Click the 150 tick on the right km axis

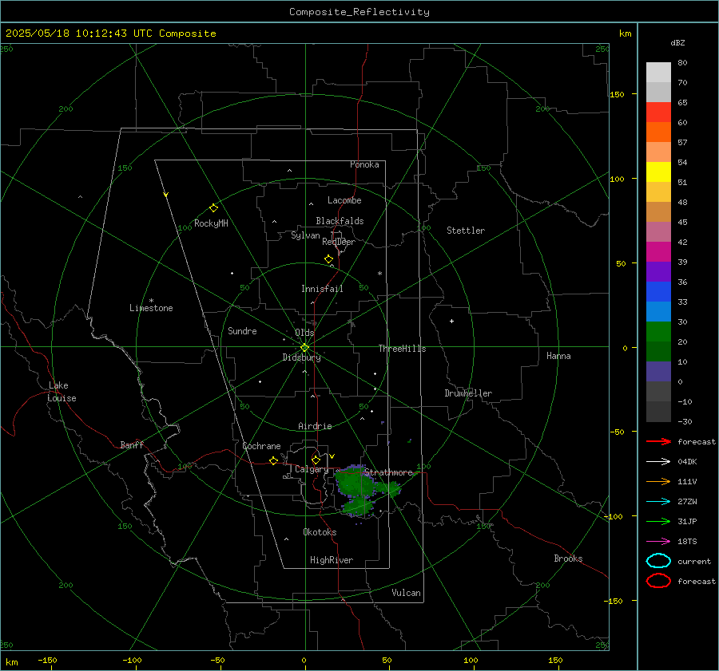[618, 94]
